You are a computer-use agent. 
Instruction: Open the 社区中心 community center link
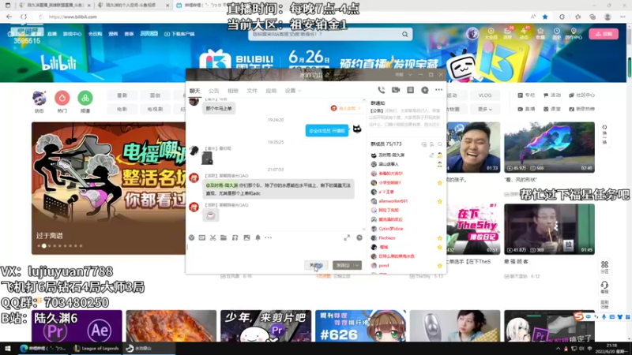(x=582, y=95)
